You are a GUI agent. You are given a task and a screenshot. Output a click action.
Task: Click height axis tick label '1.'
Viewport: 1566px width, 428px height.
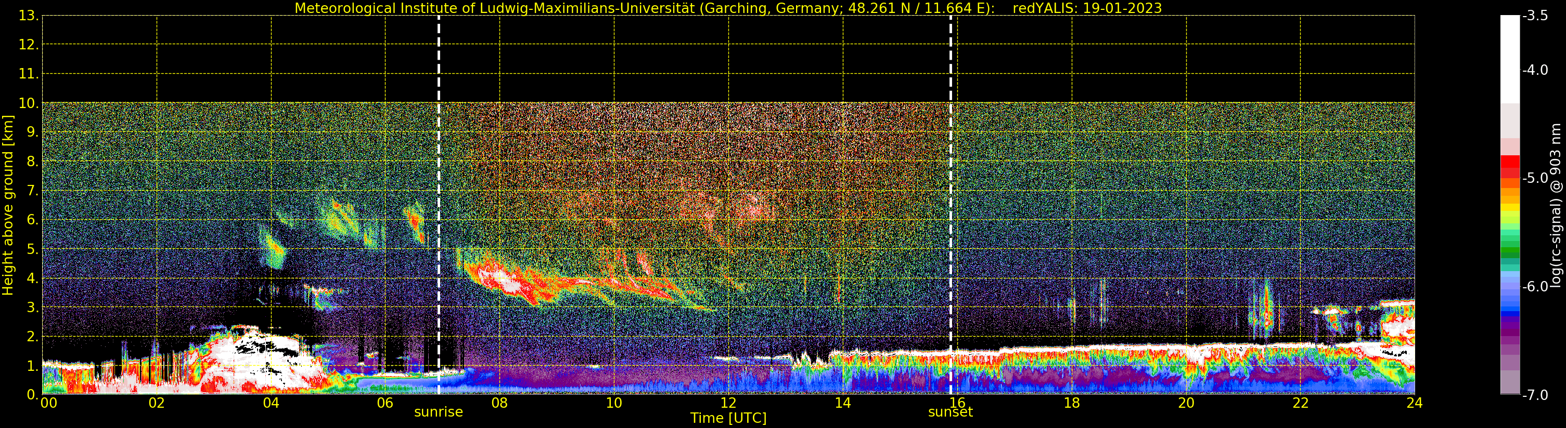tap(32, 366)
